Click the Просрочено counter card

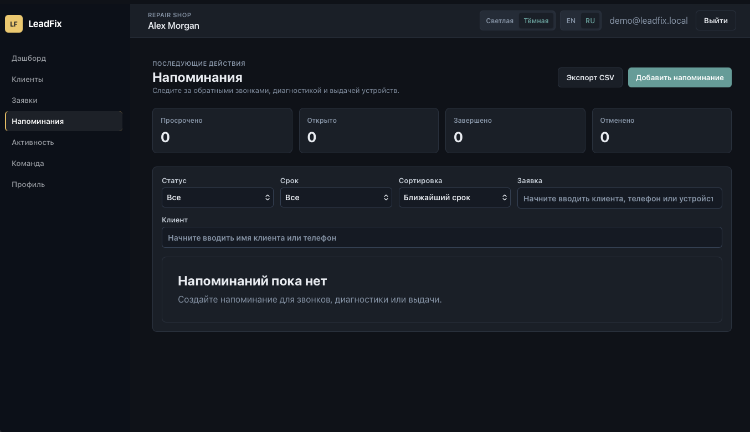[x=222, y=131]
